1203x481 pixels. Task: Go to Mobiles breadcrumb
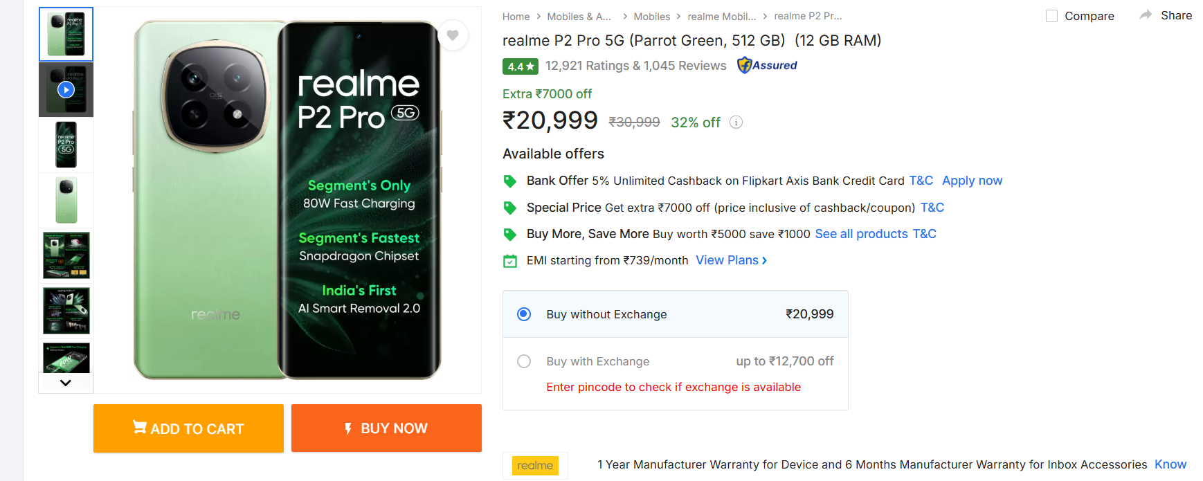point(651,17)
